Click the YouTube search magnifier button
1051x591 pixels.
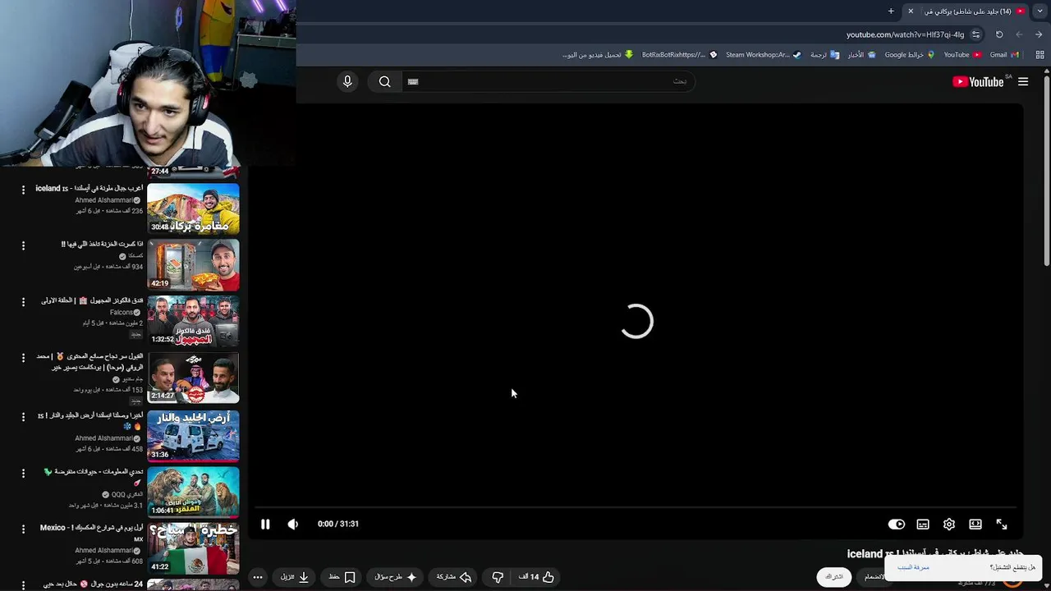pos(384,81)
